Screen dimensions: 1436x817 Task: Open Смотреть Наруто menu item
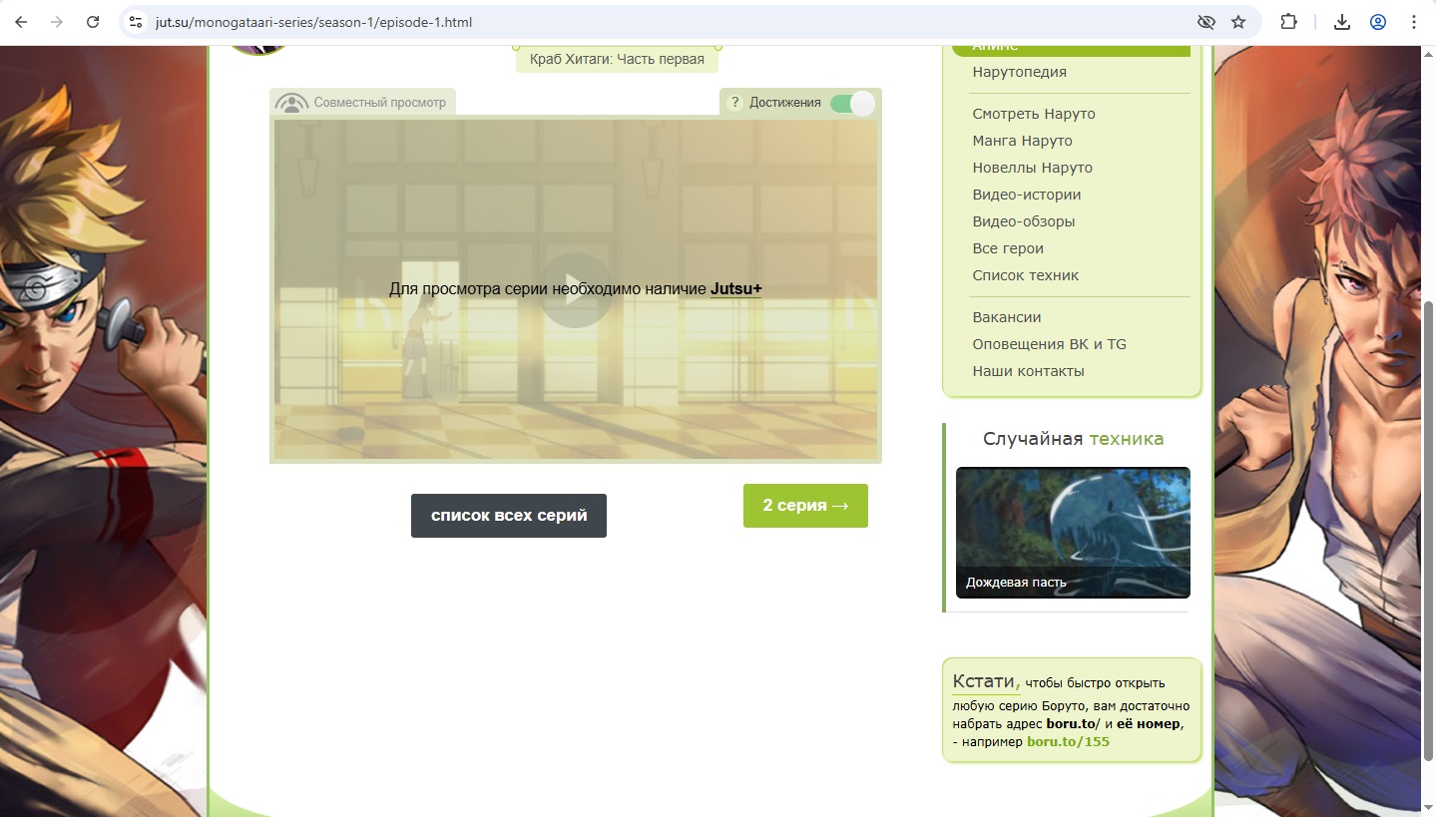1033,114
